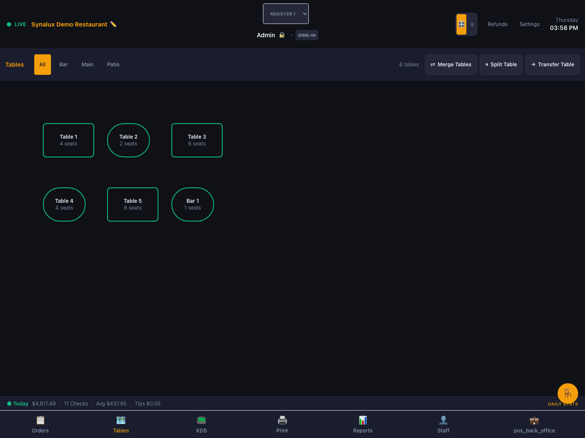Viewport: 585px width, 438px height.
Task: Open the Orders clipboard icon
Action: [x=40, y=420]
